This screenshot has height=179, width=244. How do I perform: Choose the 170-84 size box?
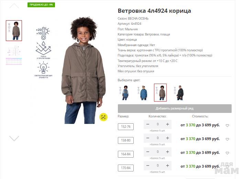[126, 168]
